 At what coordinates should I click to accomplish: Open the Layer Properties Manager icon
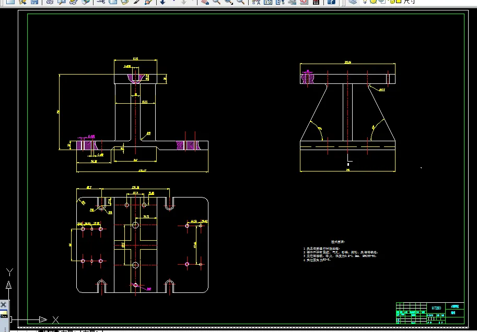tap(353, 2)
